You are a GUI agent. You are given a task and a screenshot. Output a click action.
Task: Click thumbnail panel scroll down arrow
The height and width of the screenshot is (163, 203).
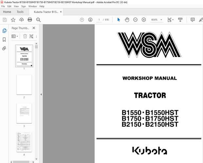(36, 159)
